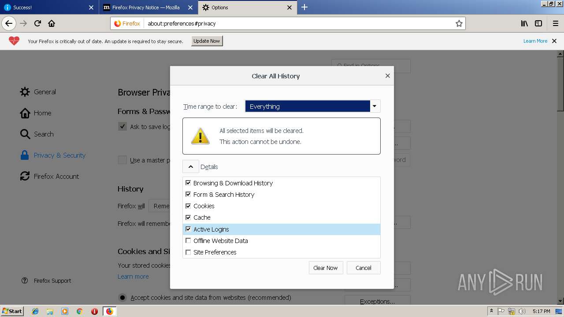Open the Library icon in toolbar
Image resolution: width=564 pixels, height=317 pixels.
[524, 23]
